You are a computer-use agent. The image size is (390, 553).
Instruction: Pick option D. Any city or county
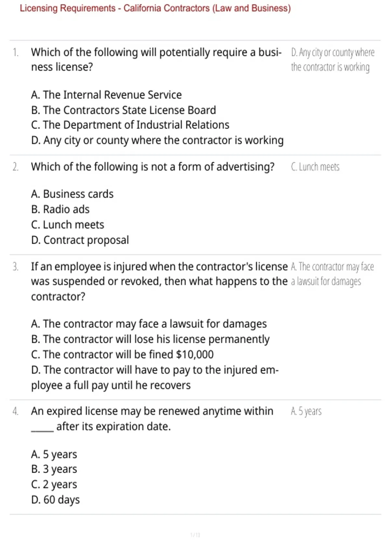[x=157, y=141]
